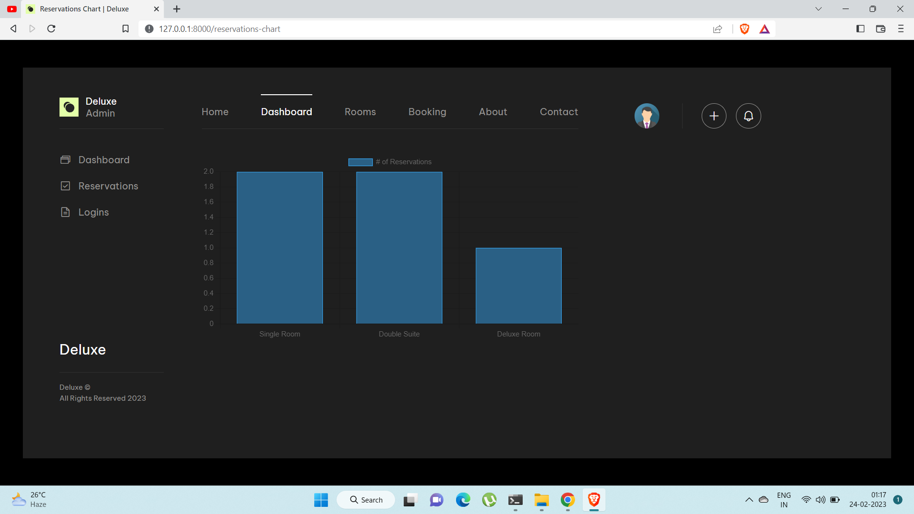Select the Dashboard panel icon in sidebar
The height and width of the screenshot is (514, 914).
65,160
